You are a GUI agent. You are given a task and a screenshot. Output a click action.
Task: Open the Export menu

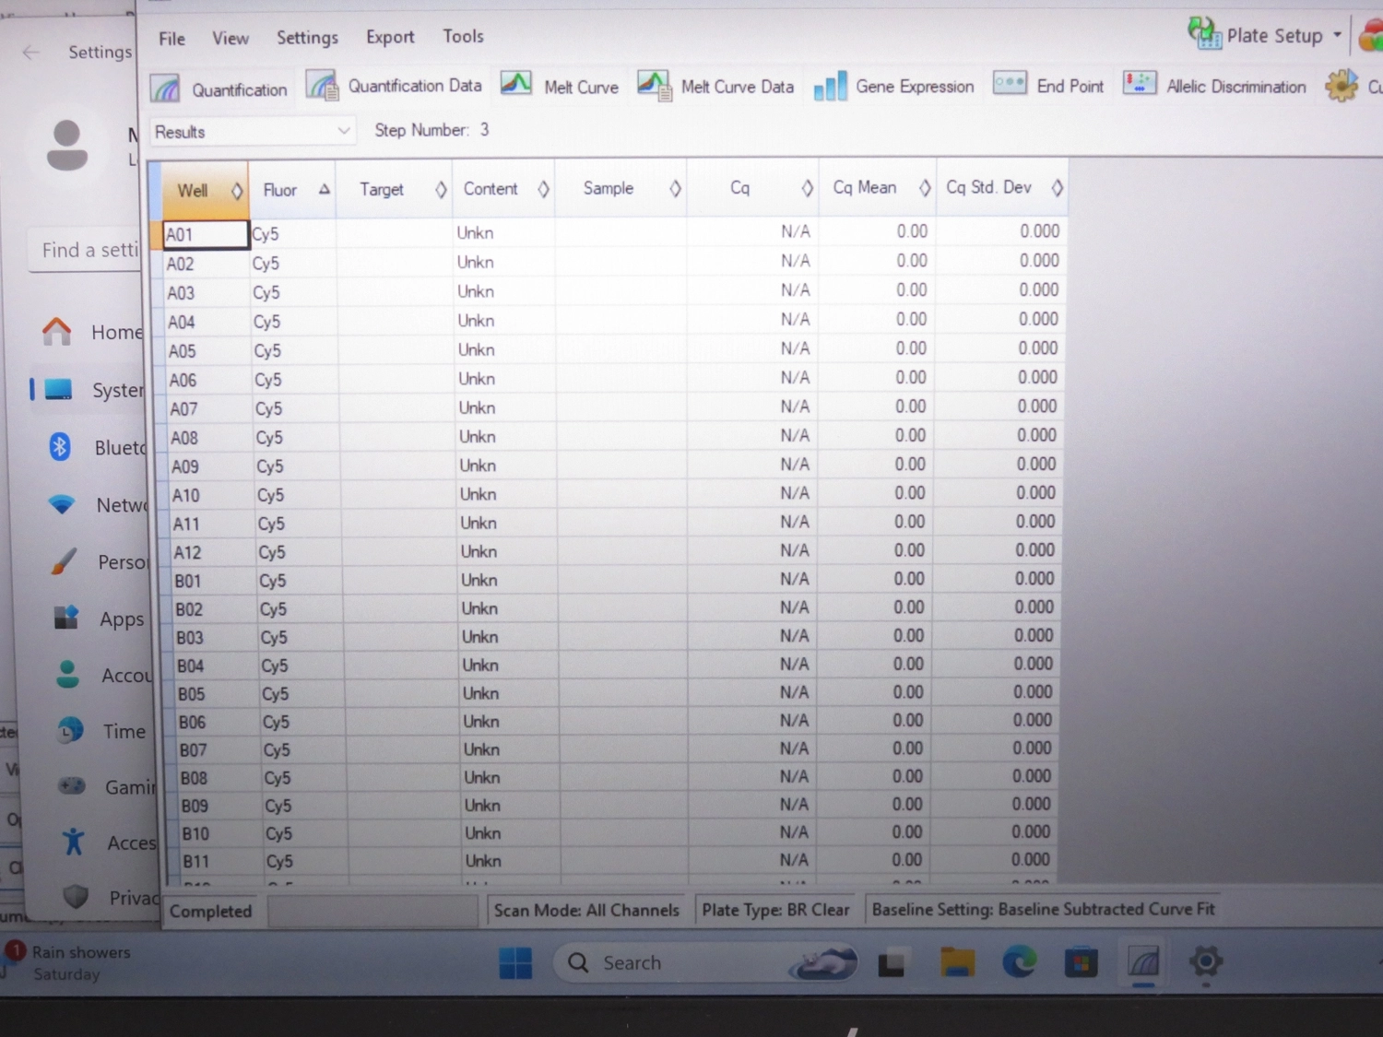(x=389, y=37)
